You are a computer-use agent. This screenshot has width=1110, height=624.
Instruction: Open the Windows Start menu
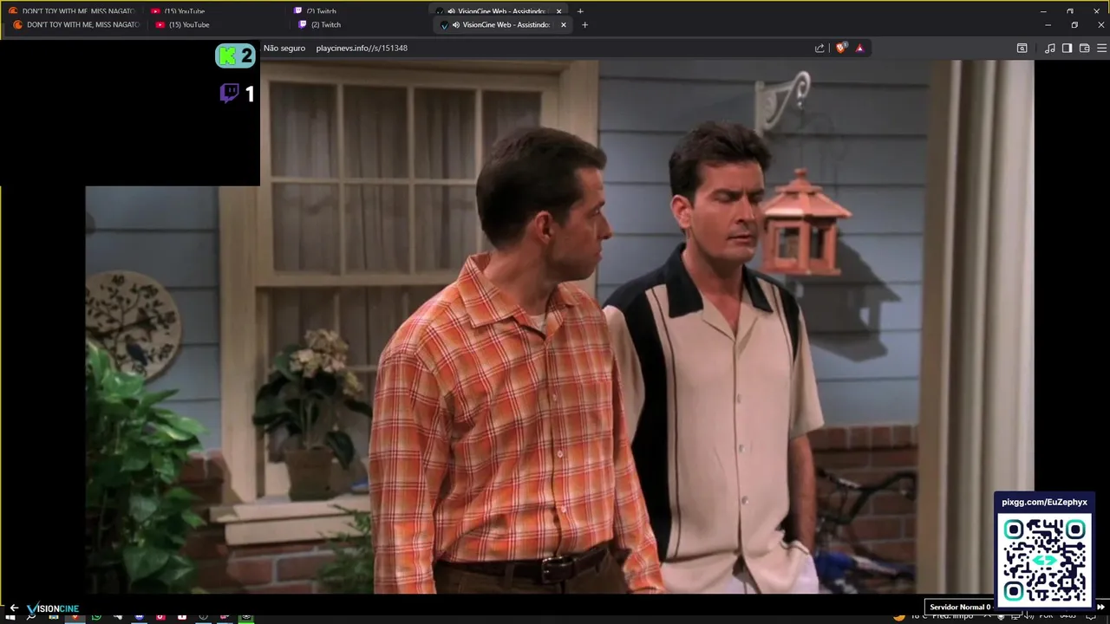(10, 617)
